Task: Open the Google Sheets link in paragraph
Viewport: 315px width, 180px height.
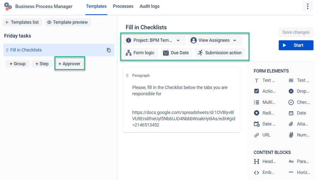Action: pos(183,119)
